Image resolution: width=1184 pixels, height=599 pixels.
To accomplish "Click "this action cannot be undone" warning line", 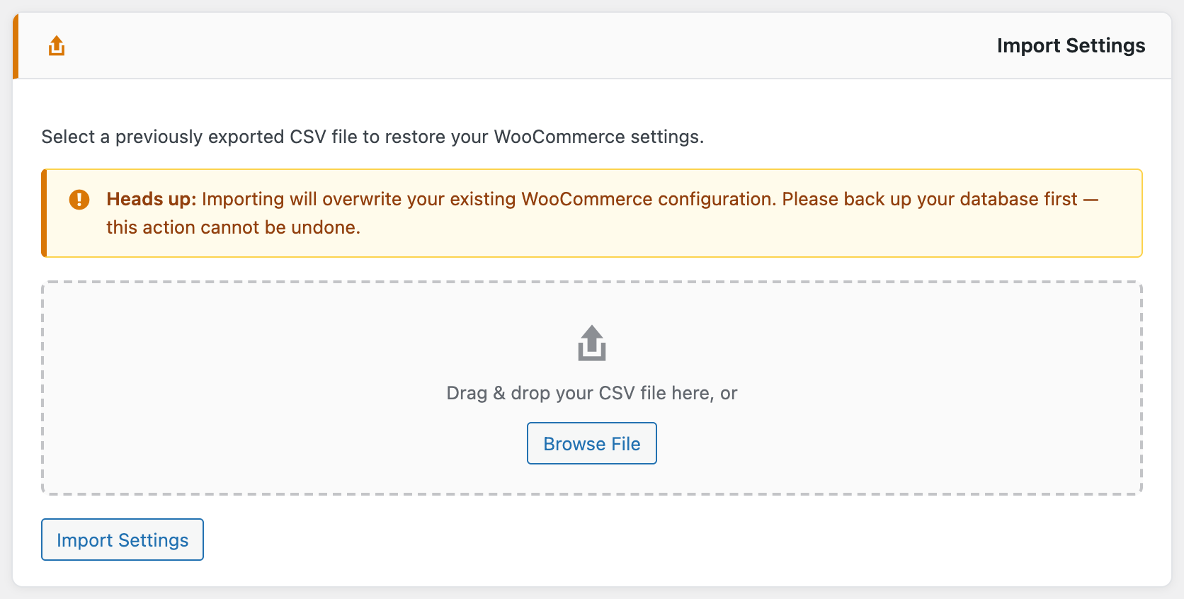I will (233, 227).
